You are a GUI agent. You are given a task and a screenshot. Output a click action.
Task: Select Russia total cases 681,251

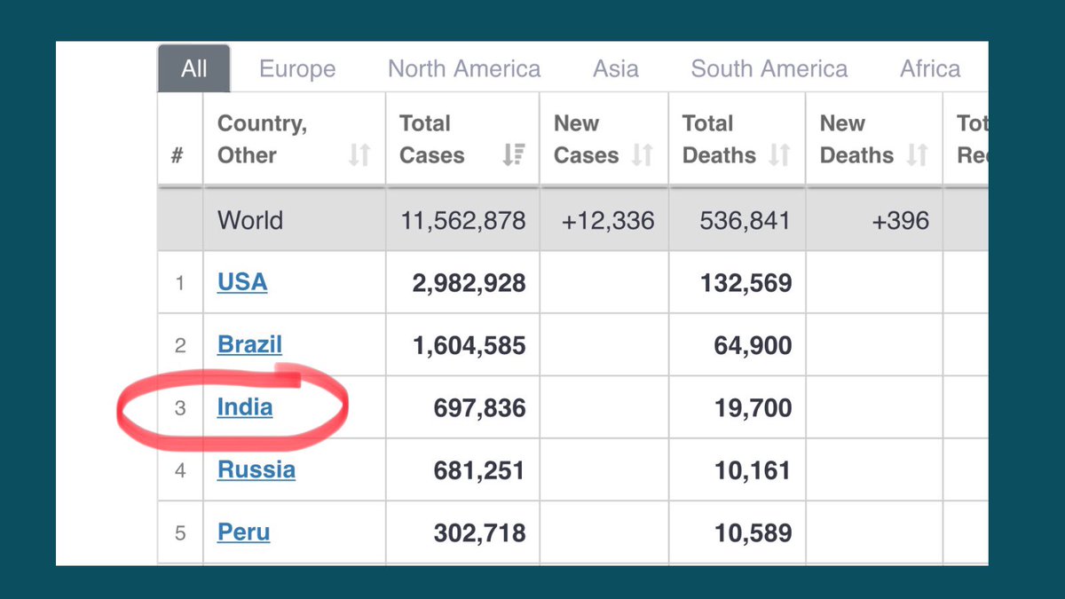479,470
